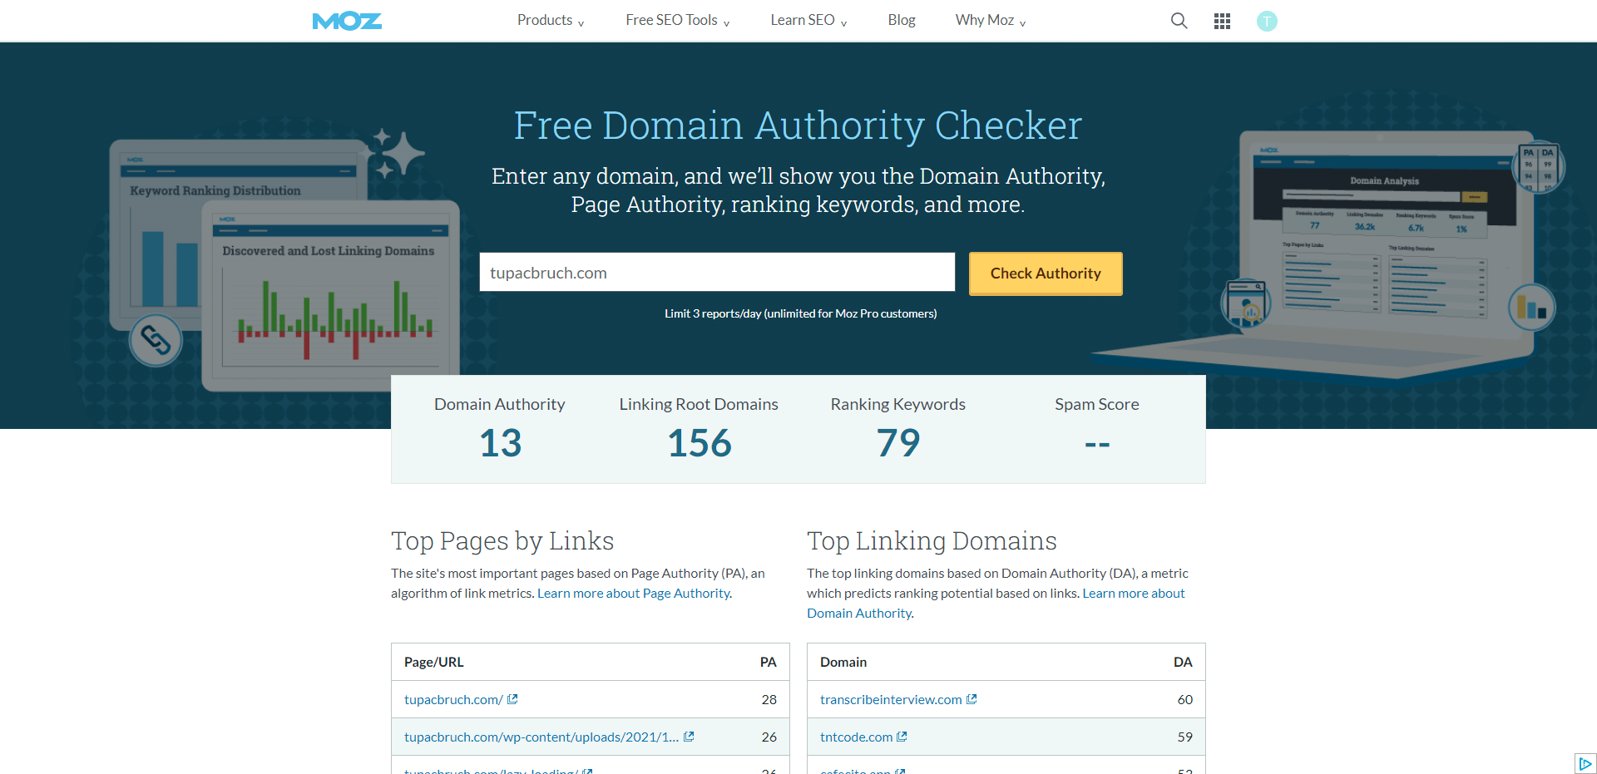Select the Blog menu item
The image size is (1597, 774).
coord(901,20)
